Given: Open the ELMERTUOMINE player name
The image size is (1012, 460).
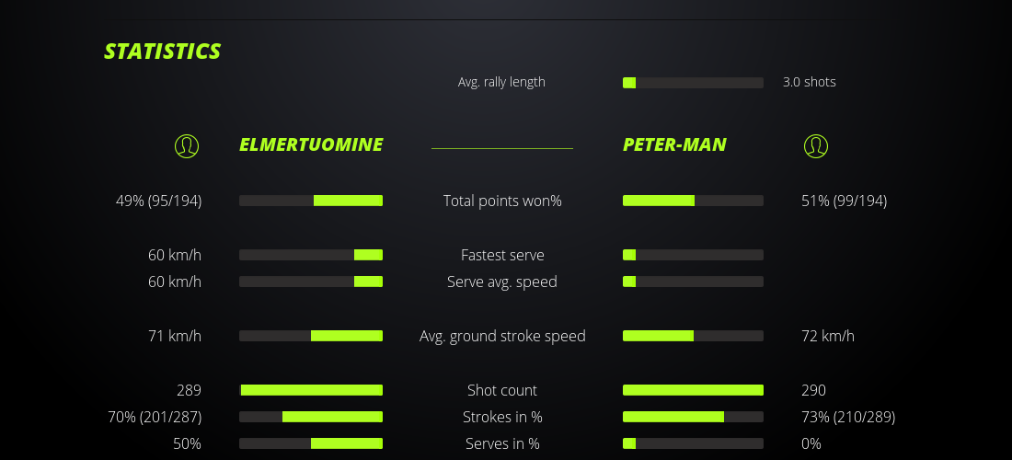Looking at the screenshot, I should 311,144.
